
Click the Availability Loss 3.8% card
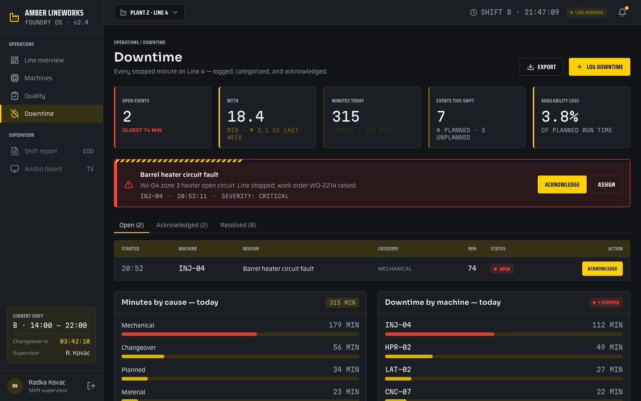[x=581, y=117]
